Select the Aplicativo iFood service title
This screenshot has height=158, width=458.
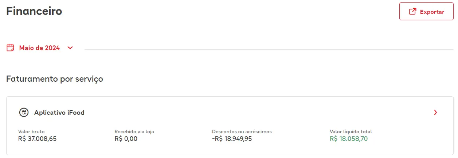[59, 113]
